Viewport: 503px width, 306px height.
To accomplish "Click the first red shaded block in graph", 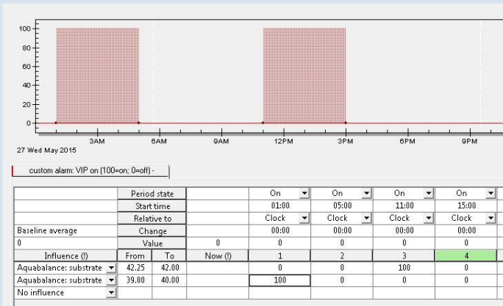I will click(x=98, y=76).
